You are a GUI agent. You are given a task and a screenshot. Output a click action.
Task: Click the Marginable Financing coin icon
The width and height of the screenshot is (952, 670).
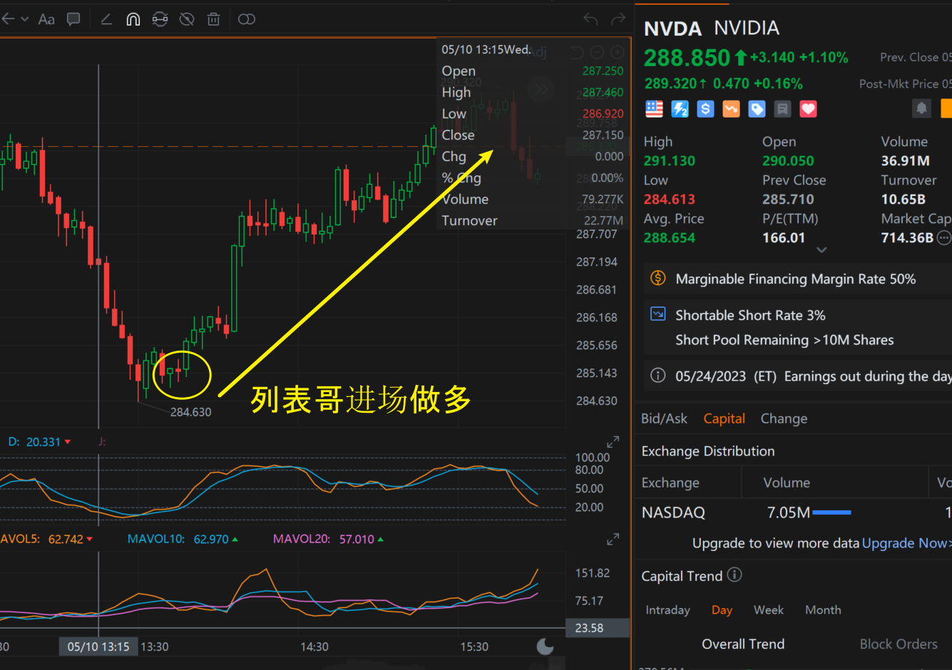pos(658,278)
